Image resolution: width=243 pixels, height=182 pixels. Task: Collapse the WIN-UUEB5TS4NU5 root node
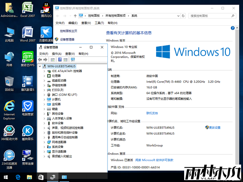40,66
